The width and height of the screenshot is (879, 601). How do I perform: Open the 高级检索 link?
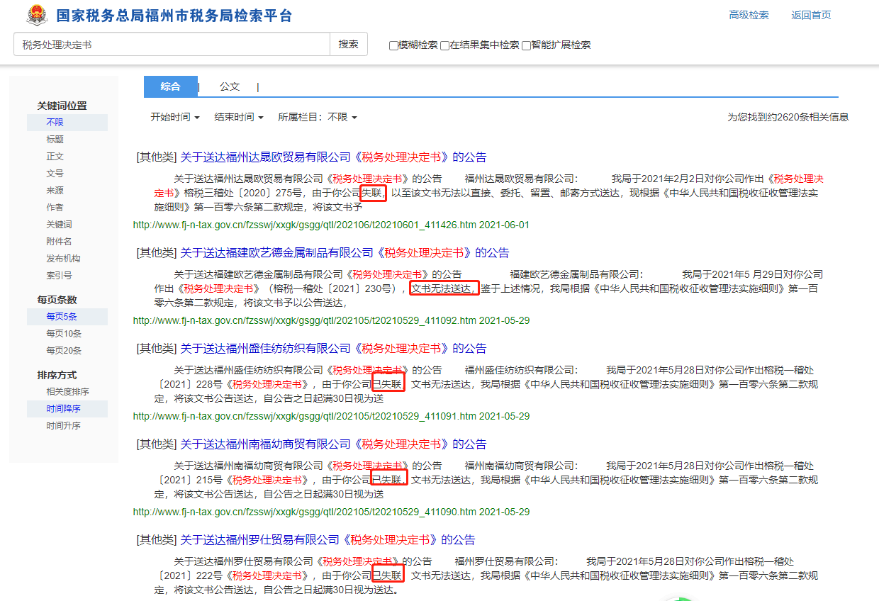[749, 15]
